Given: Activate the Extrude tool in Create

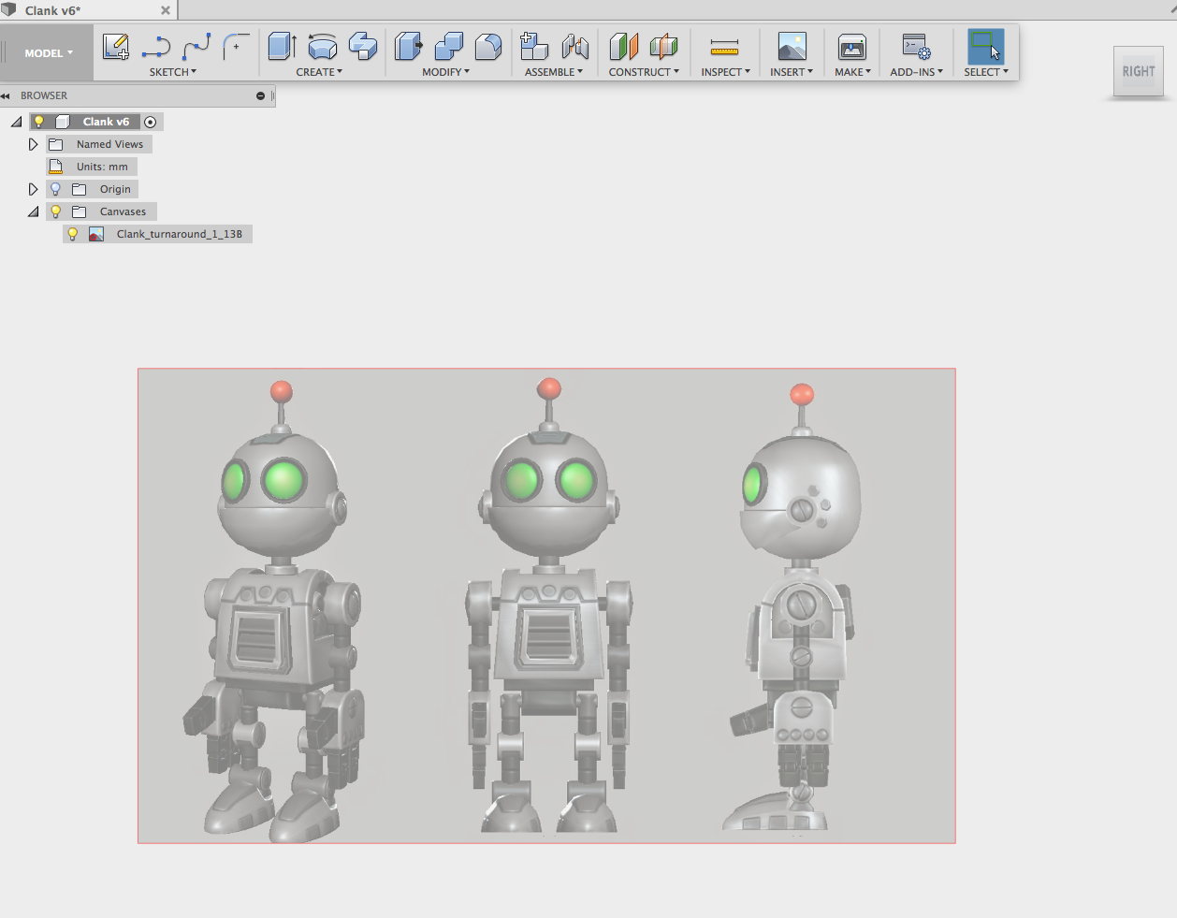Looking at the screenshot, I should tap(282, 46).
